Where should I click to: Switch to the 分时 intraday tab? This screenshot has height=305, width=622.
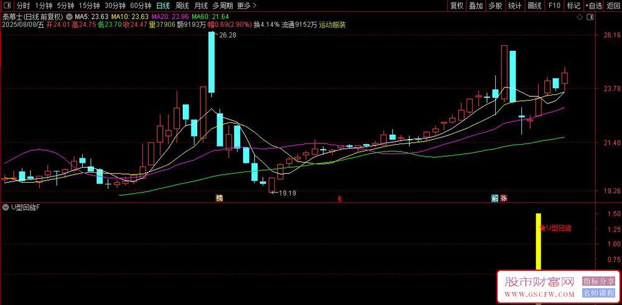[24, 6]
